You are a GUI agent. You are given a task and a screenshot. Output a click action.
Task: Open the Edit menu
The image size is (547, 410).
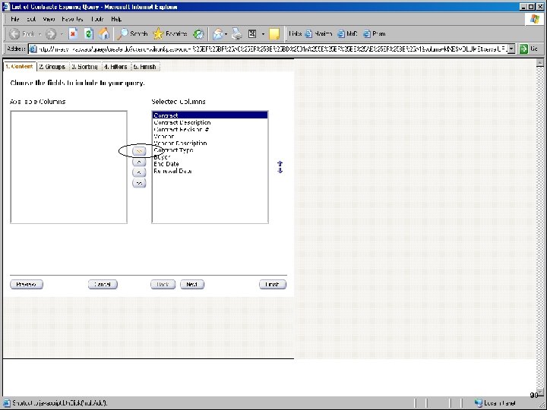[x=31, y=19]
